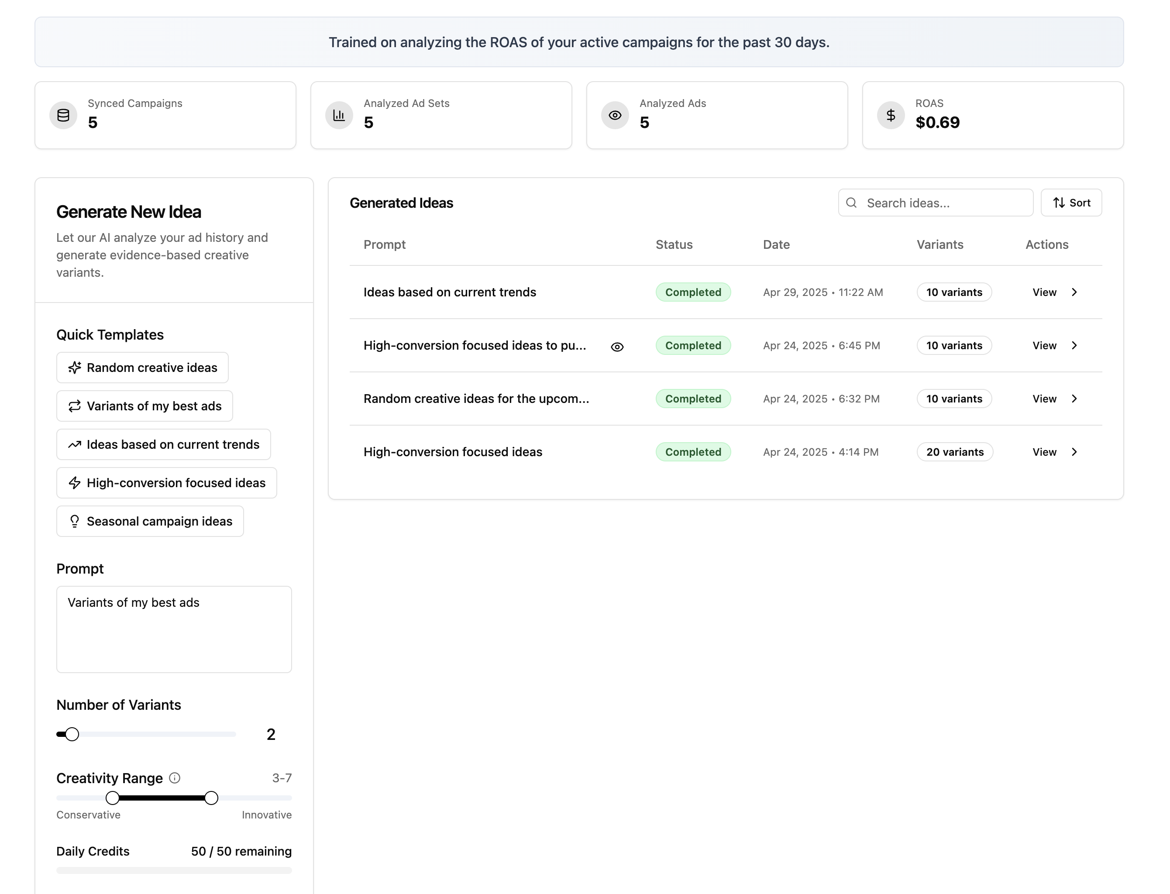This screenshot has height=894, width=1170.
Task: Toggle eye icon on the second High-conversion idea row
Action: pos(617,347)
